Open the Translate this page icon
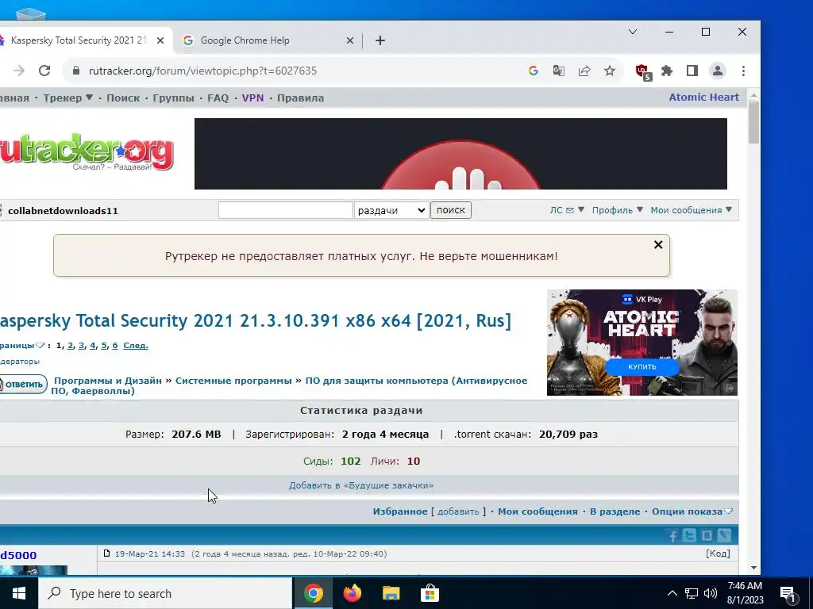Viewport: 813px width, 609px height. click(x=558, y=71)
